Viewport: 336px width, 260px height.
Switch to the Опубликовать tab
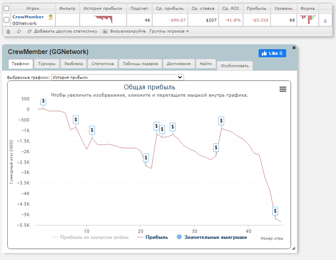click(x=235, y=66)
